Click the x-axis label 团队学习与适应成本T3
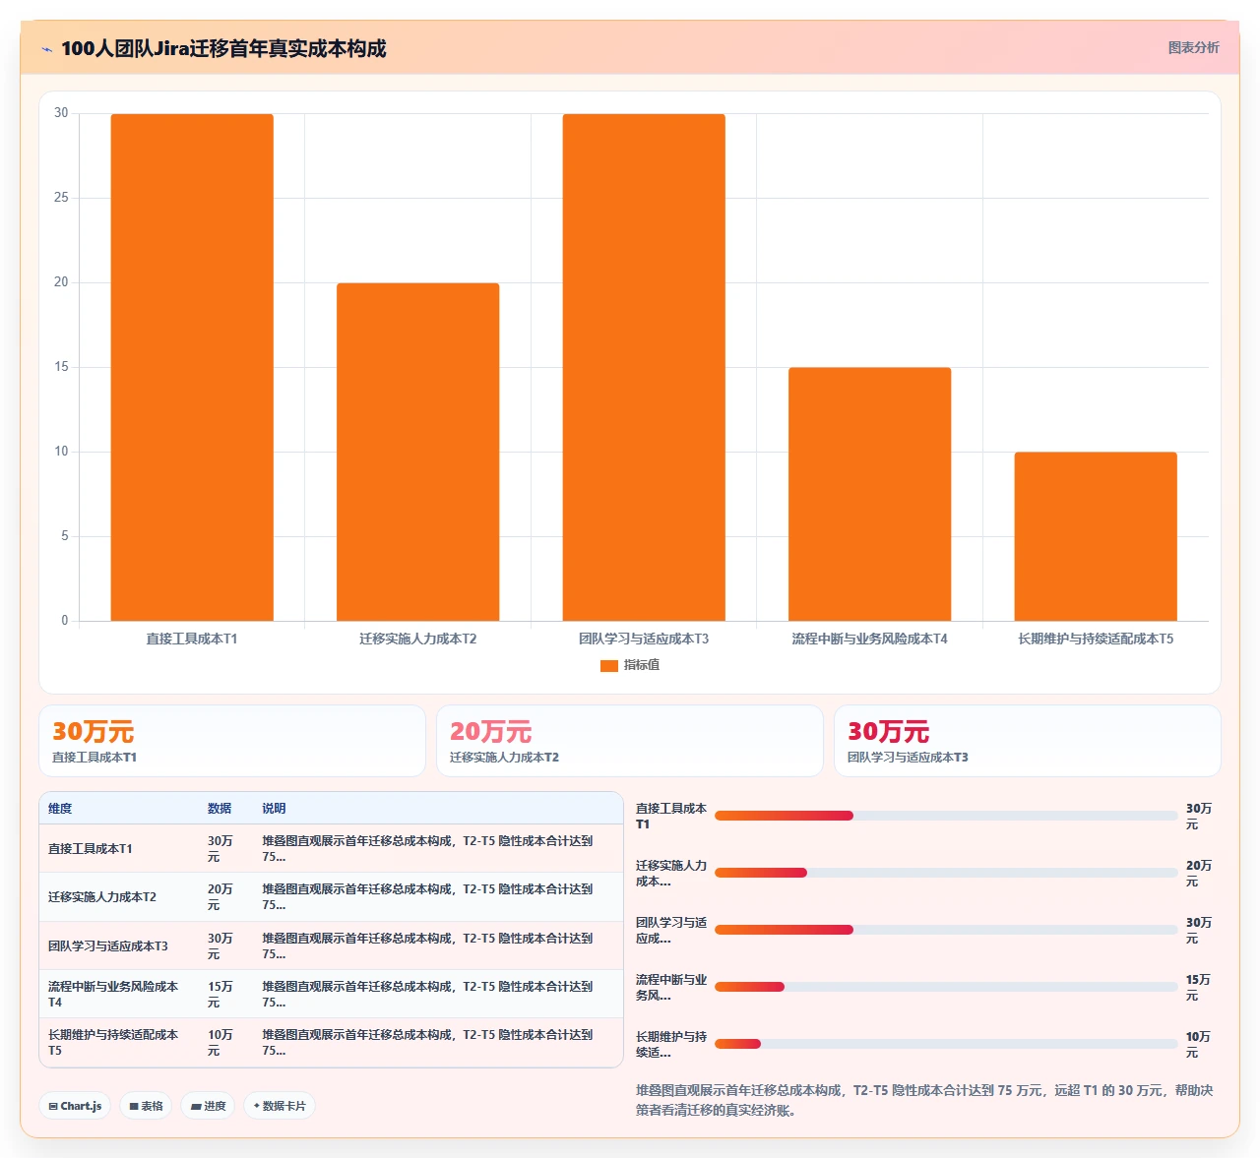The height and width of the screenshot is (1158, 1260). (644, 639)
